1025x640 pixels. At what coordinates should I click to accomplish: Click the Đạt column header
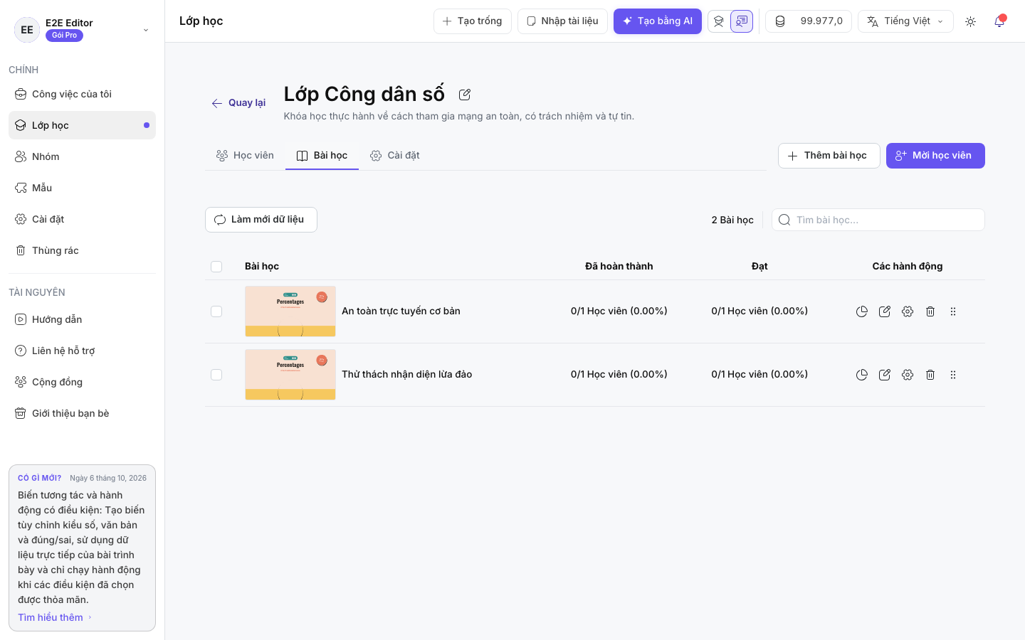coord(759,267)
